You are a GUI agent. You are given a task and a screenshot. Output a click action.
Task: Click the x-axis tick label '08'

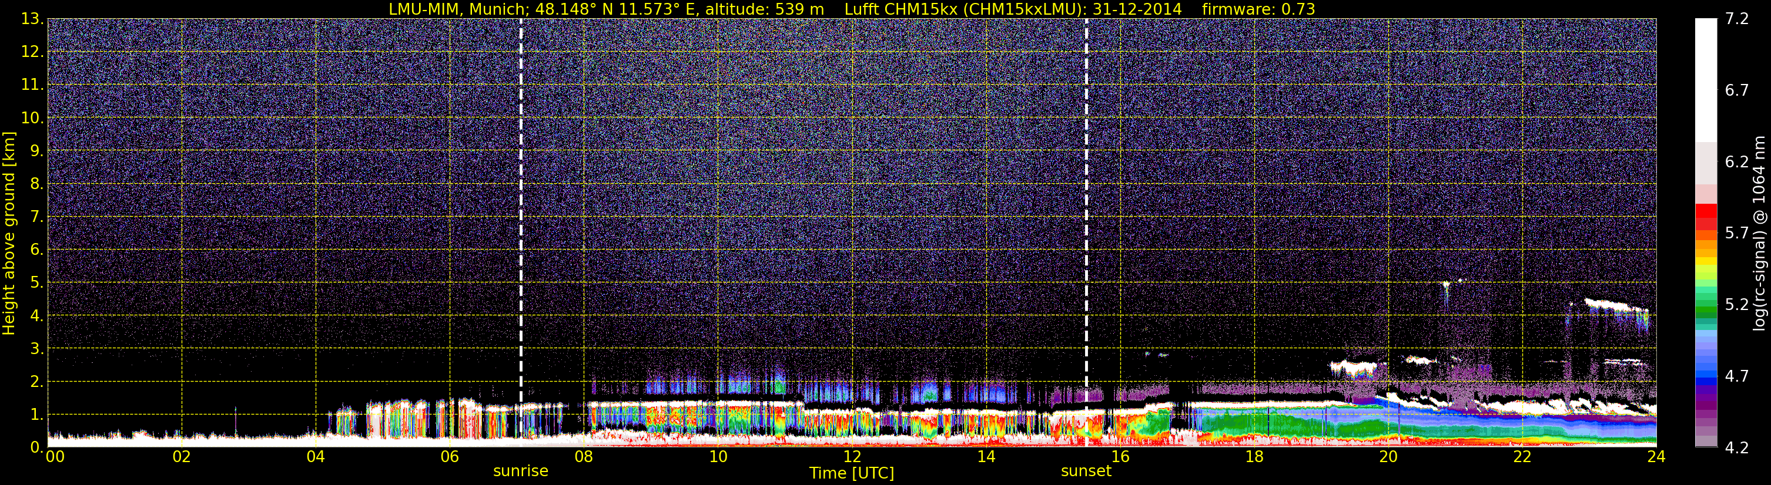click(x=584, y=457)
